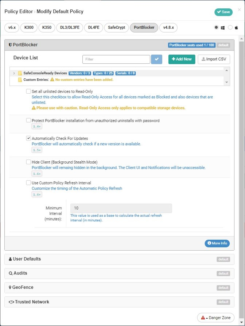Uncheck Automatically Check For Updates
The width and height of the screenshot is (245, 326).
[x=28, y=138]
